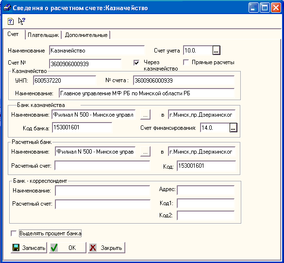The height and width of the screenshot is (263, 284).
Task: Click the application icon in title bar
Action: [7, 8]
